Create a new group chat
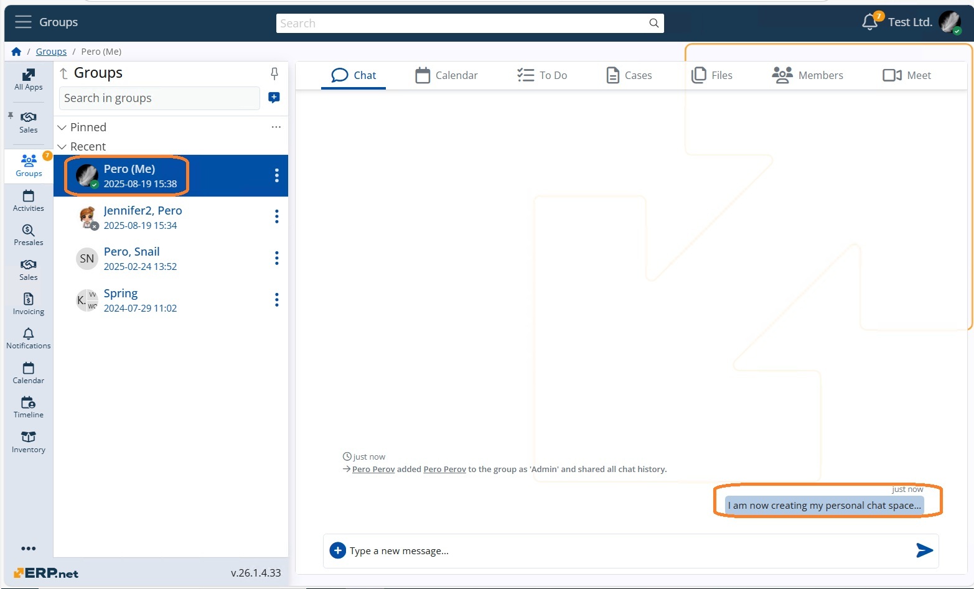The height and width of the screenshot is (589, 974). [x=274, y=98]
